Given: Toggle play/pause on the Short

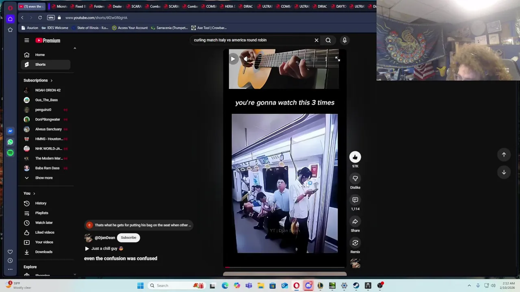Looking at the screenshot, I should [233, 59].
